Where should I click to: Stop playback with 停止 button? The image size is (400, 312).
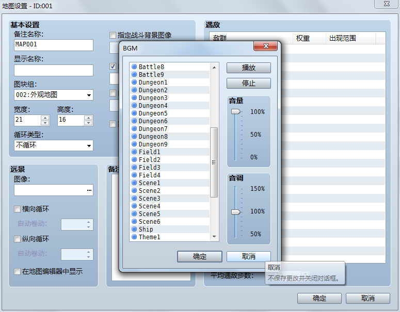pyautogui.click(x=249, y=83)
